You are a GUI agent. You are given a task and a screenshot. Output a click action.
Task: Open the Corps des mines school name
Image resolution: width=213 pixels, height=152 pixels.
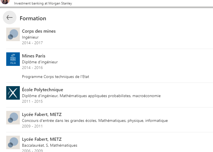click(39, 31)
